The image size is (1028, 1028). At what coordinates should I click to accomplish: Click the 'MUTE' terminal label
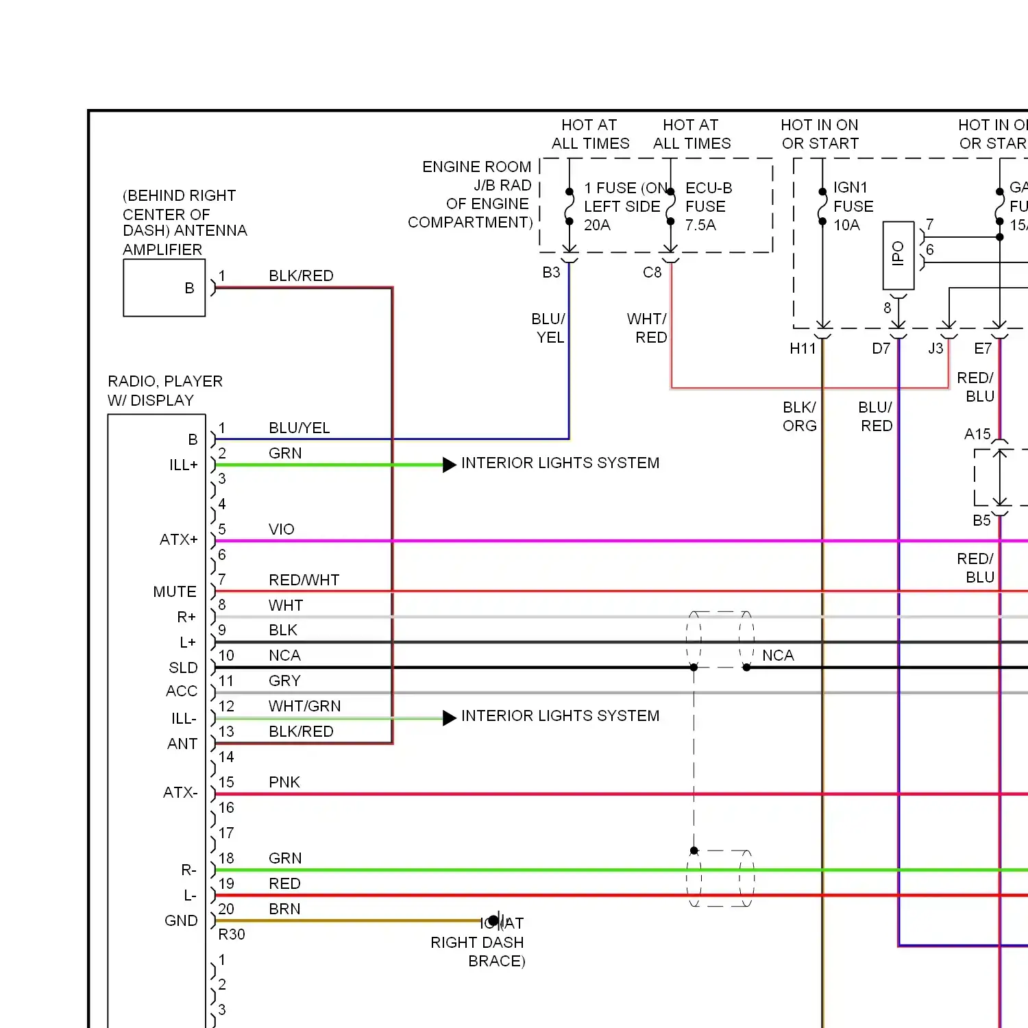[x=175, y=591]
